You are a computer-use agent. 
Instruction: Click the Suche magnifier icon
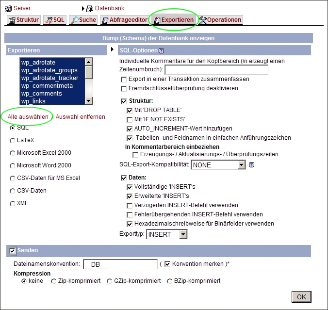[x=75, y=20]
